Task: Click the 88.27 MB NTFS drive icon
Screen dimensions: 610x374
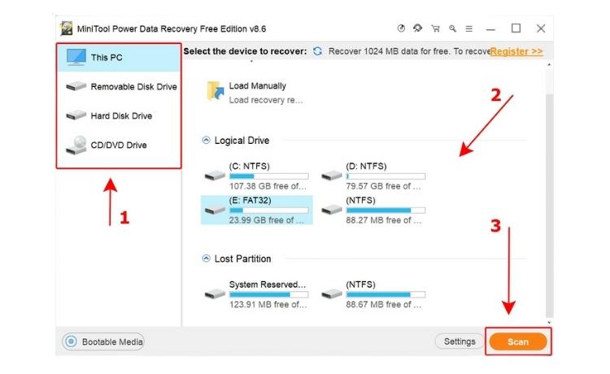Action: pos(332,210)
